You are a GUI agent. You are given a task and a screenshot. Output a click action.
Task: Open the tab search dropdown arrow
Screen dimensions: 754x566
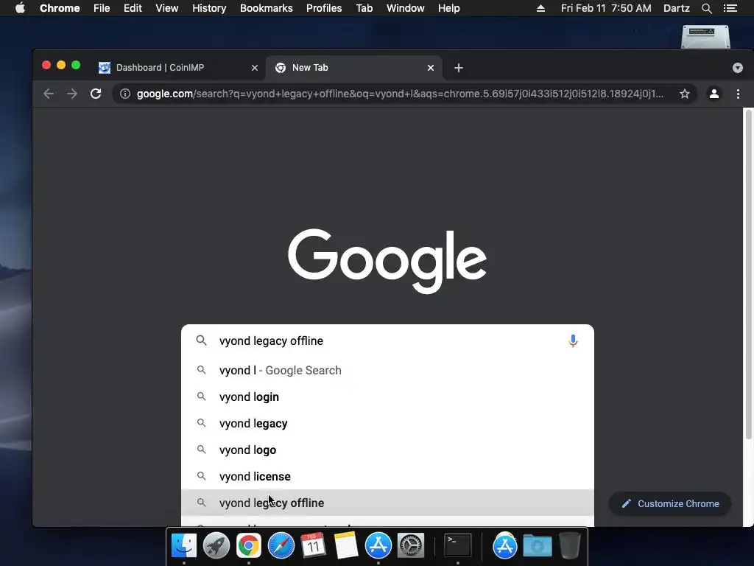738,68
